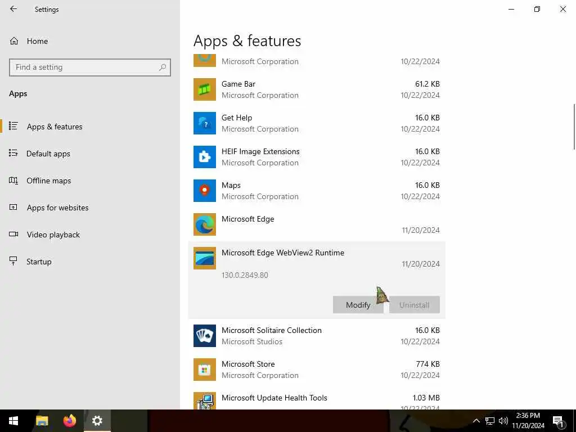Show hidden system tray icons
The image size is (576, 432).
point(476,421)
